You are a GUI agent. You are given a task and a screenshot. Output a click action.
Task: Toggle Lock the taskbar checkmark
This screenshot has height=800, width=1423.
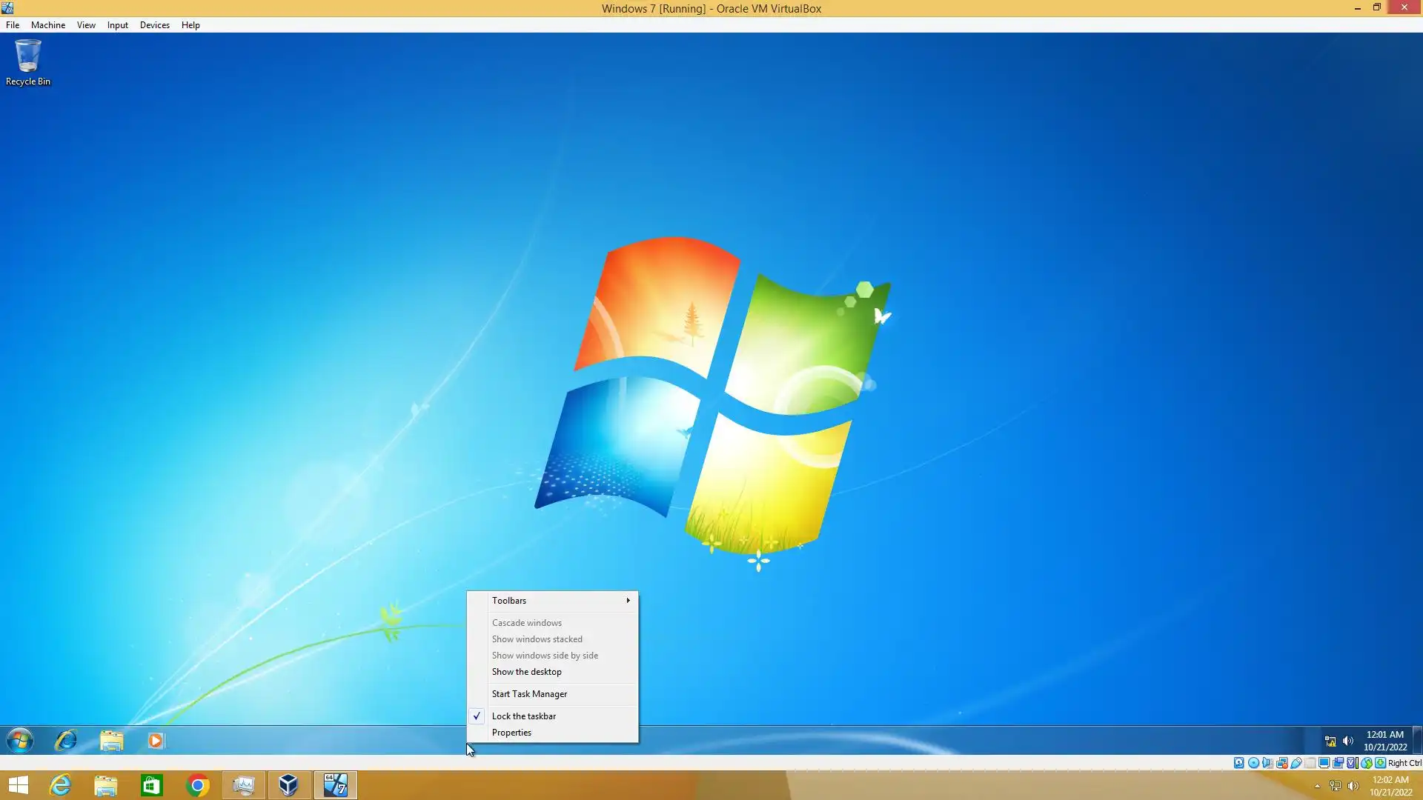[523, 716]
